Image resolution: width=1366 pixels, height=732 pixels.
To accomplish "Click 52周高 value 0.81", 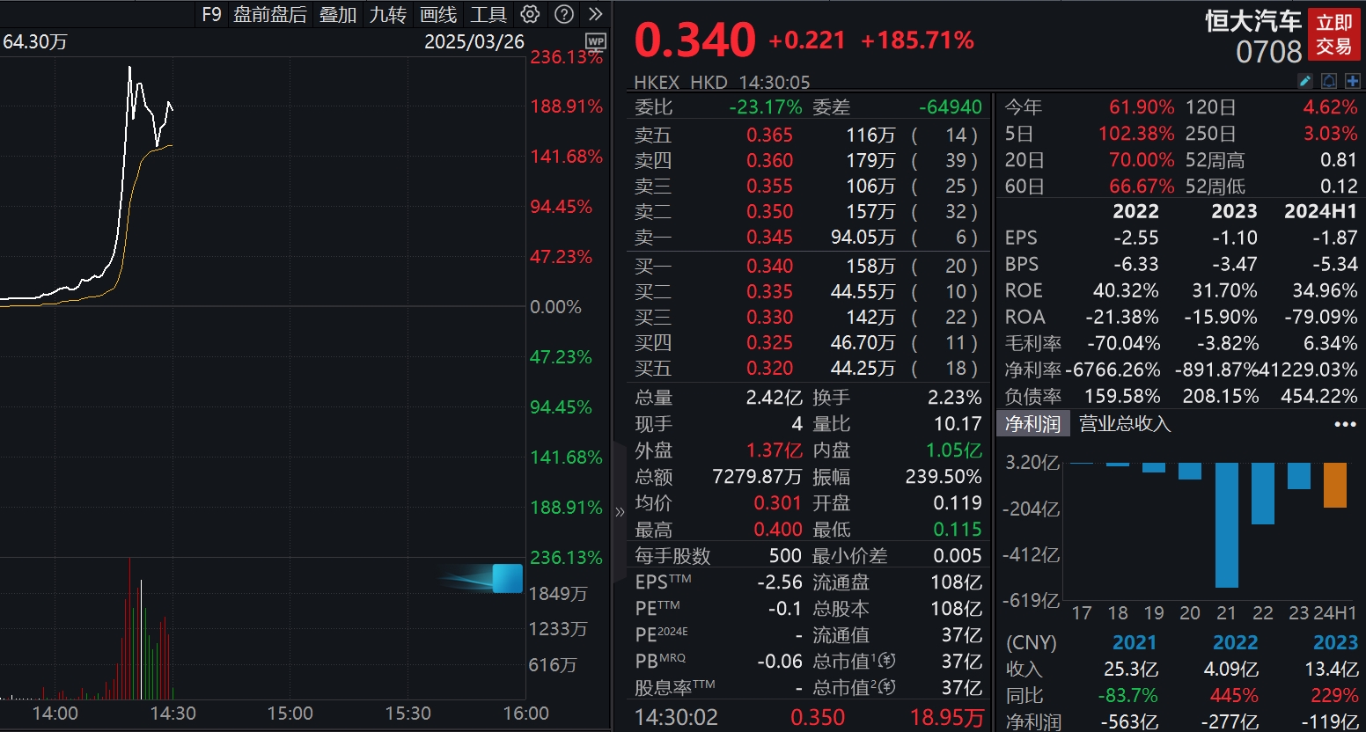I will coord(1339,159).
